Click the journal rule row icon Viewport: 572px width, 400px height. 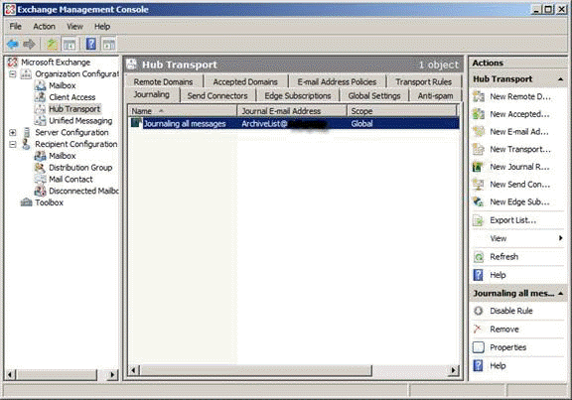136,122
